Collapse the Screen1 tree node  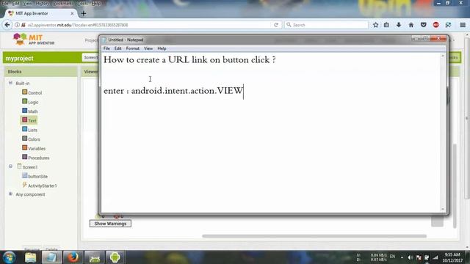(10, 166)
